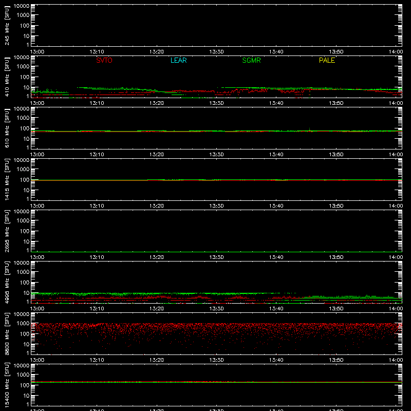The height and width of the screenshot is (411, 411).
Task: Click the cyan LEAR station label
Action: pos(178,60)
